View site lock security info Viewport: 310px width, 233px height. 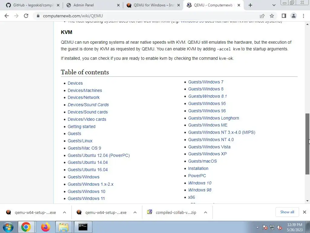(38, 16)
